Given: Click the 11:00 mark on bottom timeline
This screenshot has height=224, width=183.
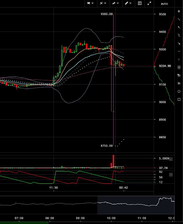Looking at the screenshot, I should tap(142, 218).
